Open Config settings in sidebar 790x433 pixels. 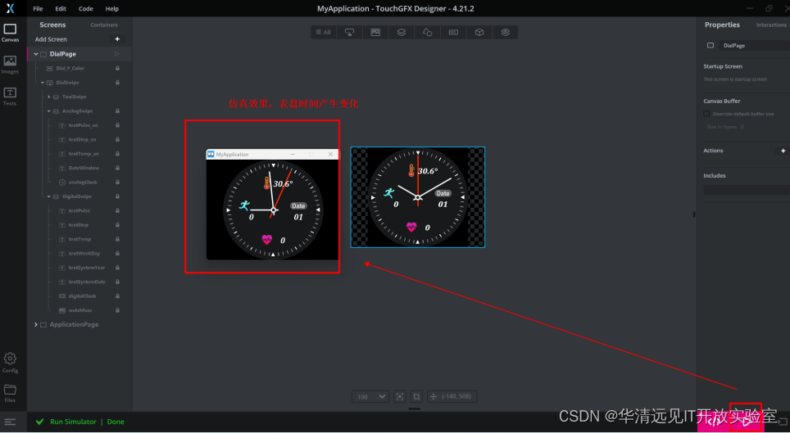pyautogui.click(x=10, y=362)
